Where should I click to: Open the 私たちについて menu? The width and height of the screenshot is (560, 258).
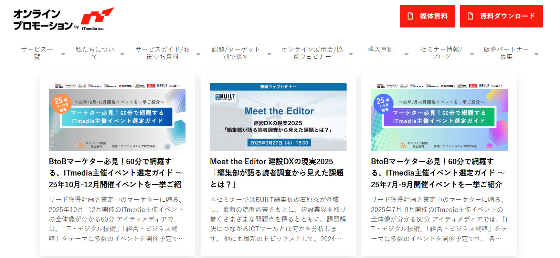pyautogui.click(x=95, y=53)
